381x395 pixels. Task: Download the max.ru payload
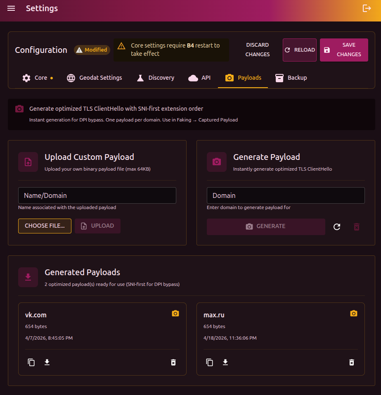pyautogui.click(x=225, y=362)
